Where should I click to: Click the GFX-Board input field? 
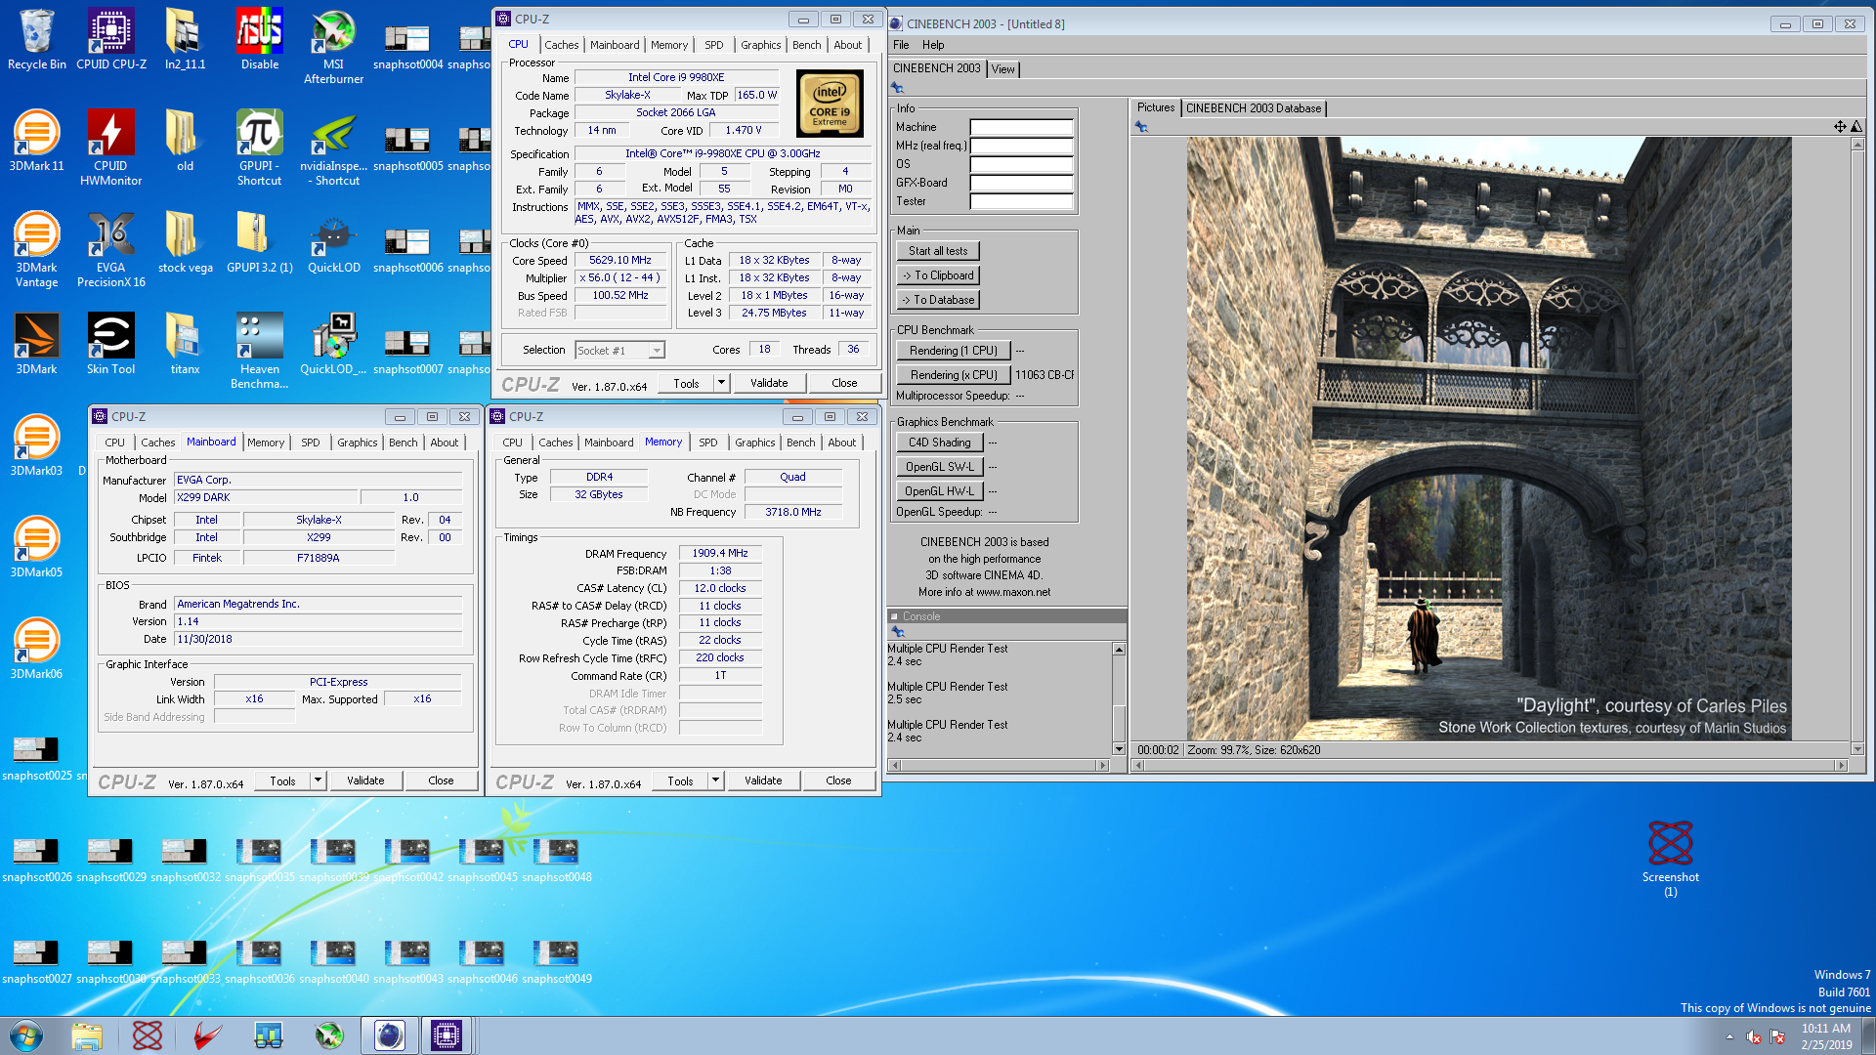1021,183
